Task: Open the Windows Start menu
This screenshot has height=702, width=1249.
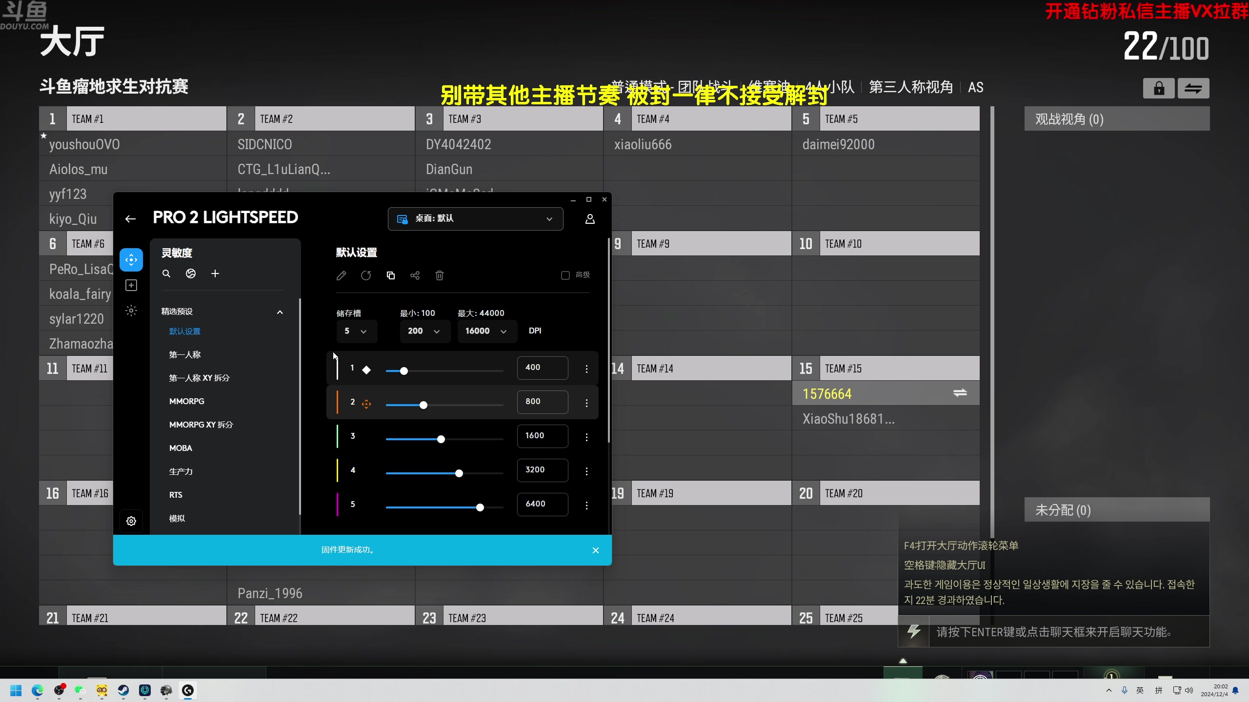Action: (x=16, y=690)
